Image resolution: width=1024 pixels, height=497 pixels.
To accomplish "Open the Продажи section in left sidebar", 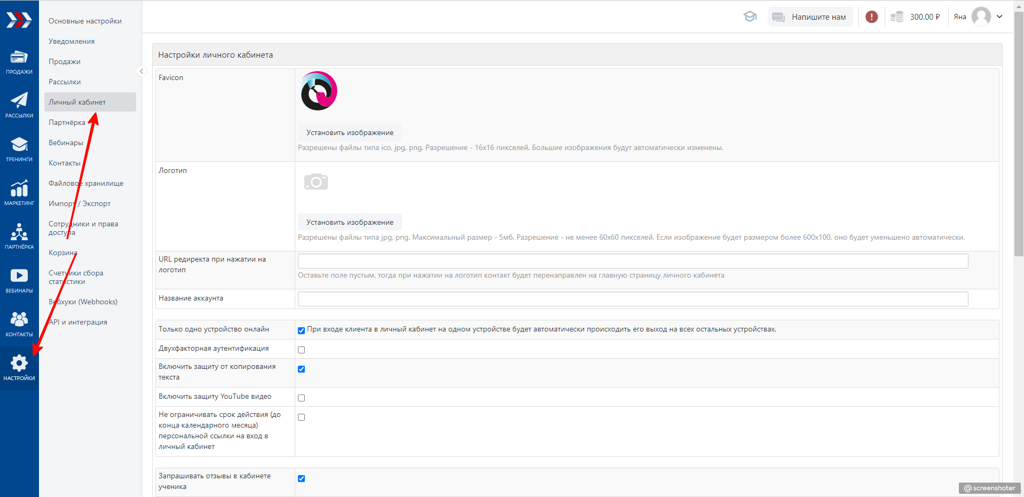I will coord(19,62).
